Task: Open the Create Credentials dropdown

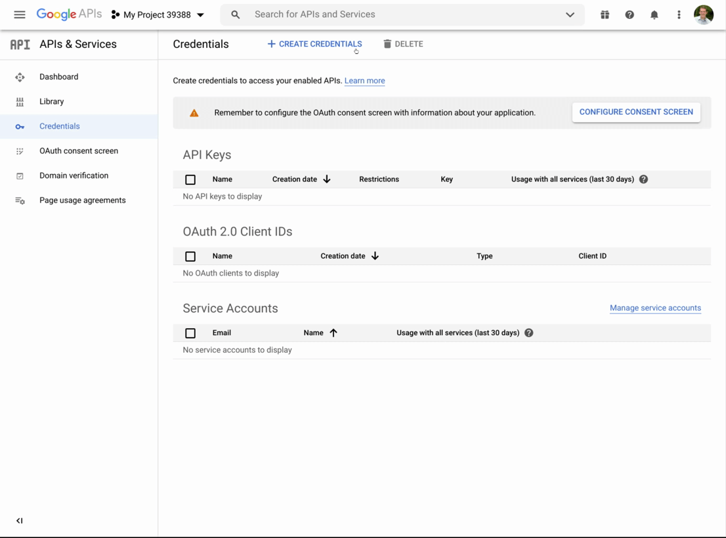Action: (314, 44)
